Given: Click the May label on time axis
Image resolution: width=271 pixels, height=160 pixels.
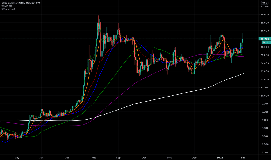Looking at the screenshot, I should click(x=17, y=158).
